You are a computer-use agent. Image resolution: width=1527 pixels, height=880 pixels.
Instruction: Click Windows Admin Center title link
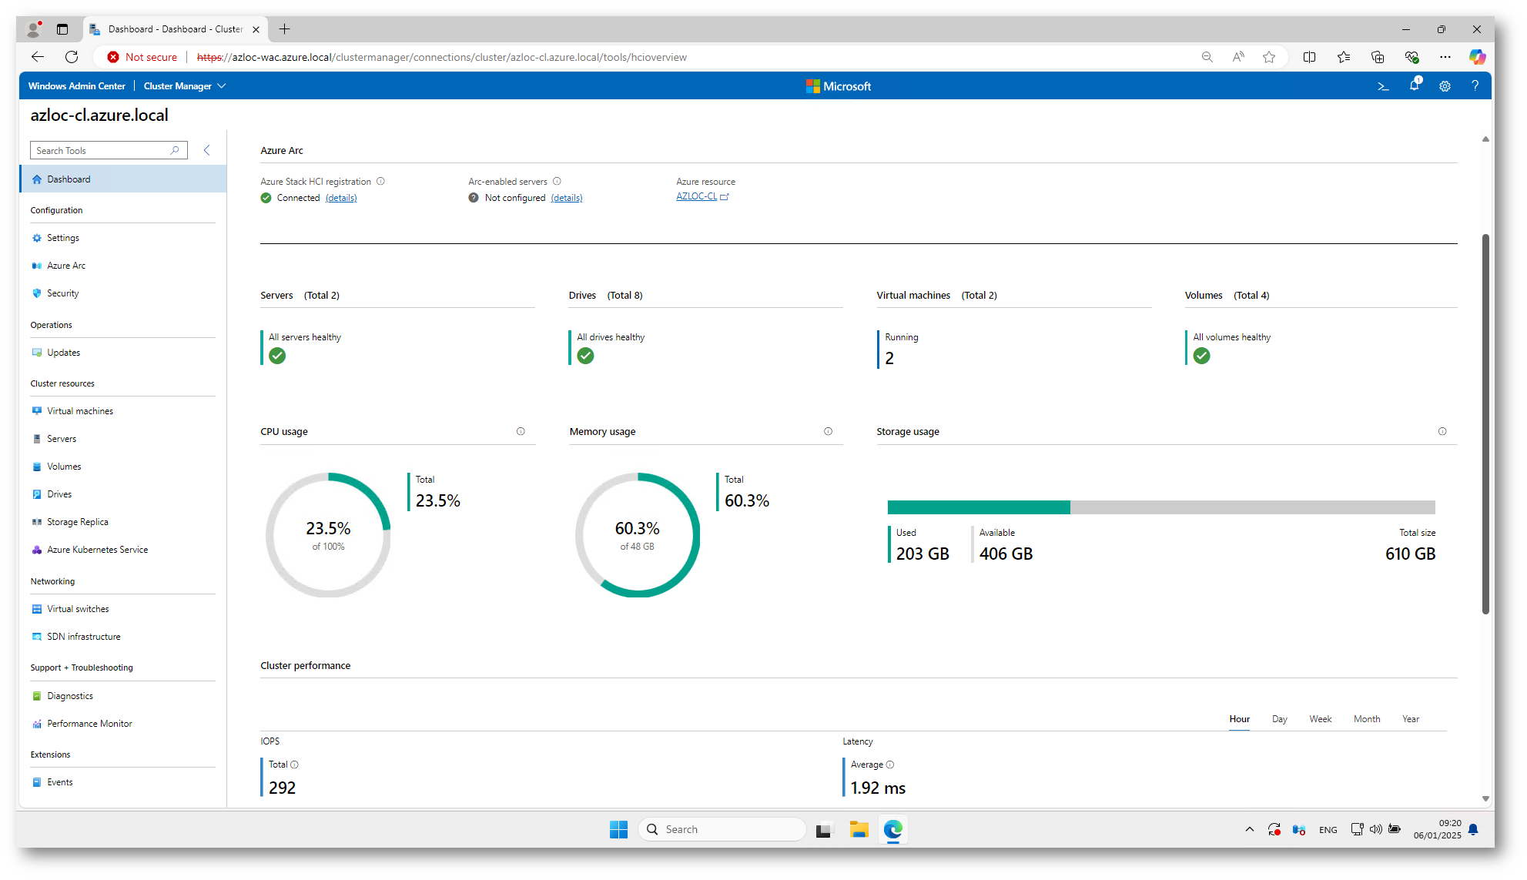click(x=77, y=86)
